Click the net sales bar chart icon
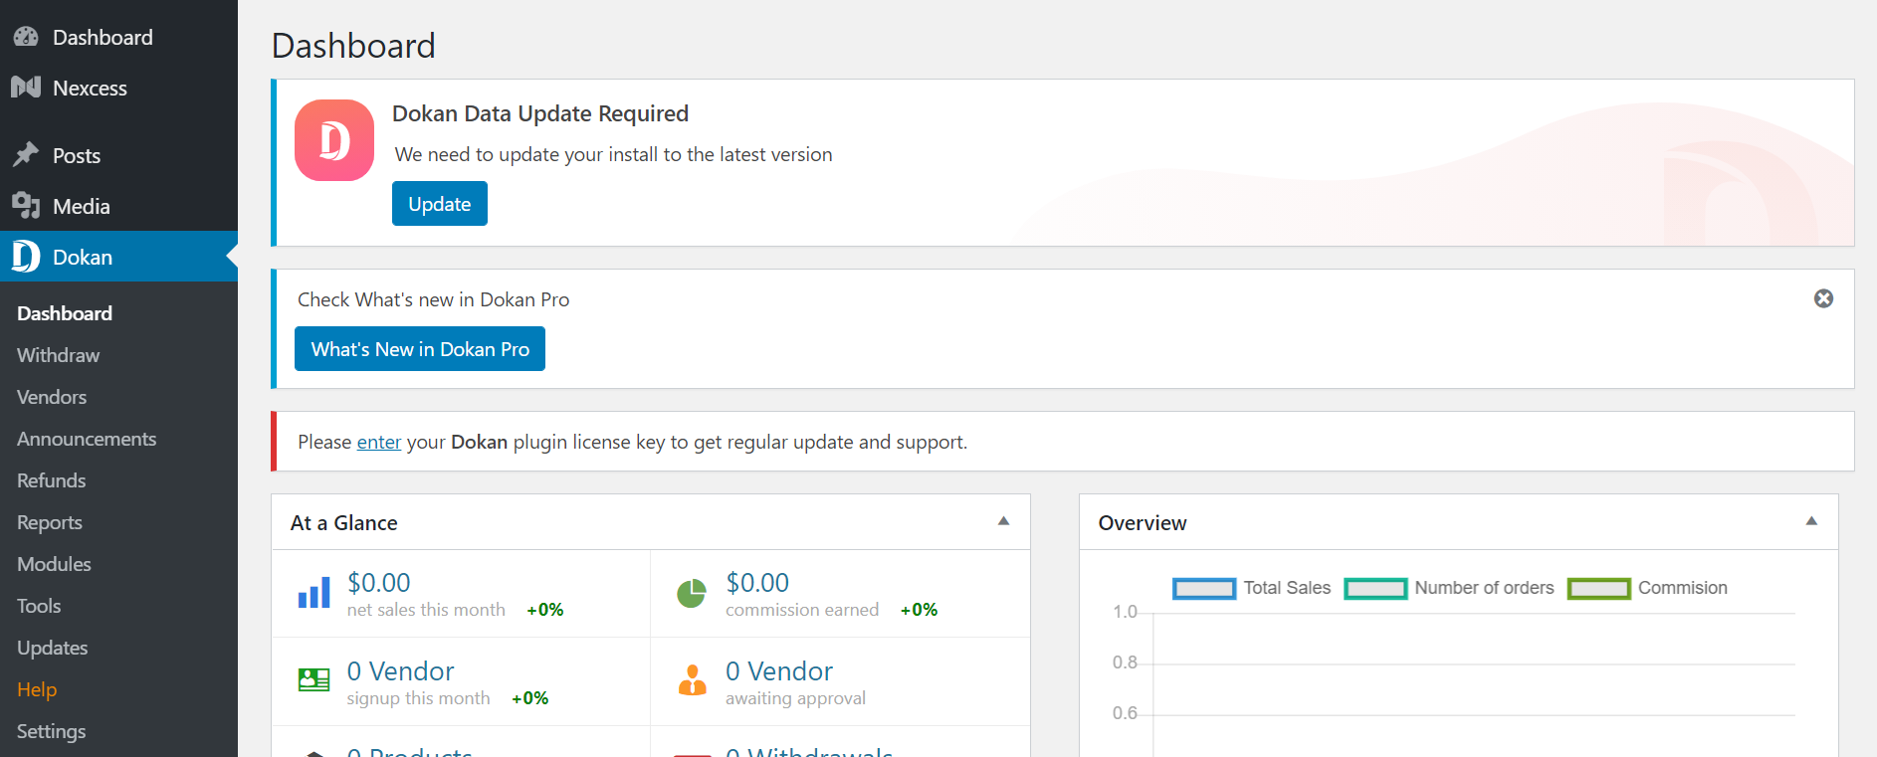 [x=314, y=593]
